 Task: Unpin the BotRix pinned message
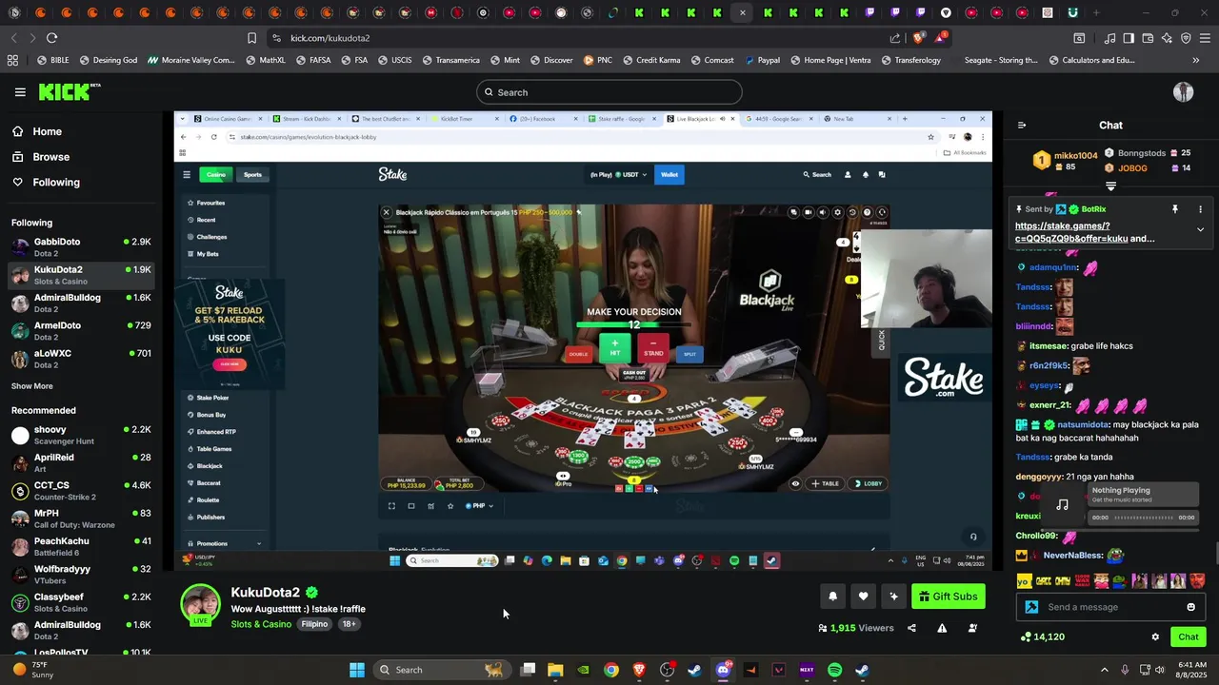click(x=1174, y=209)
